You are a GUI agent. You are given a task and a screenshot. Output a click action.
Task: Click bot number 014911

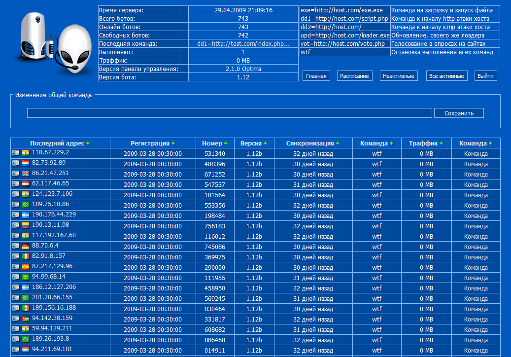click(215, 351)
